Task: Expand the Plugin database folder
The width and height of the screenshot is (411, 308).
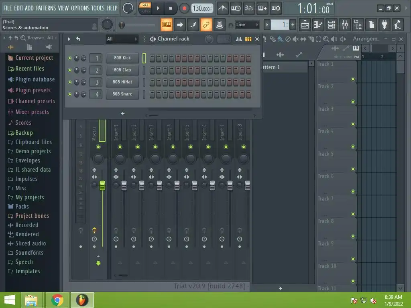Action: tap(31, 79)
